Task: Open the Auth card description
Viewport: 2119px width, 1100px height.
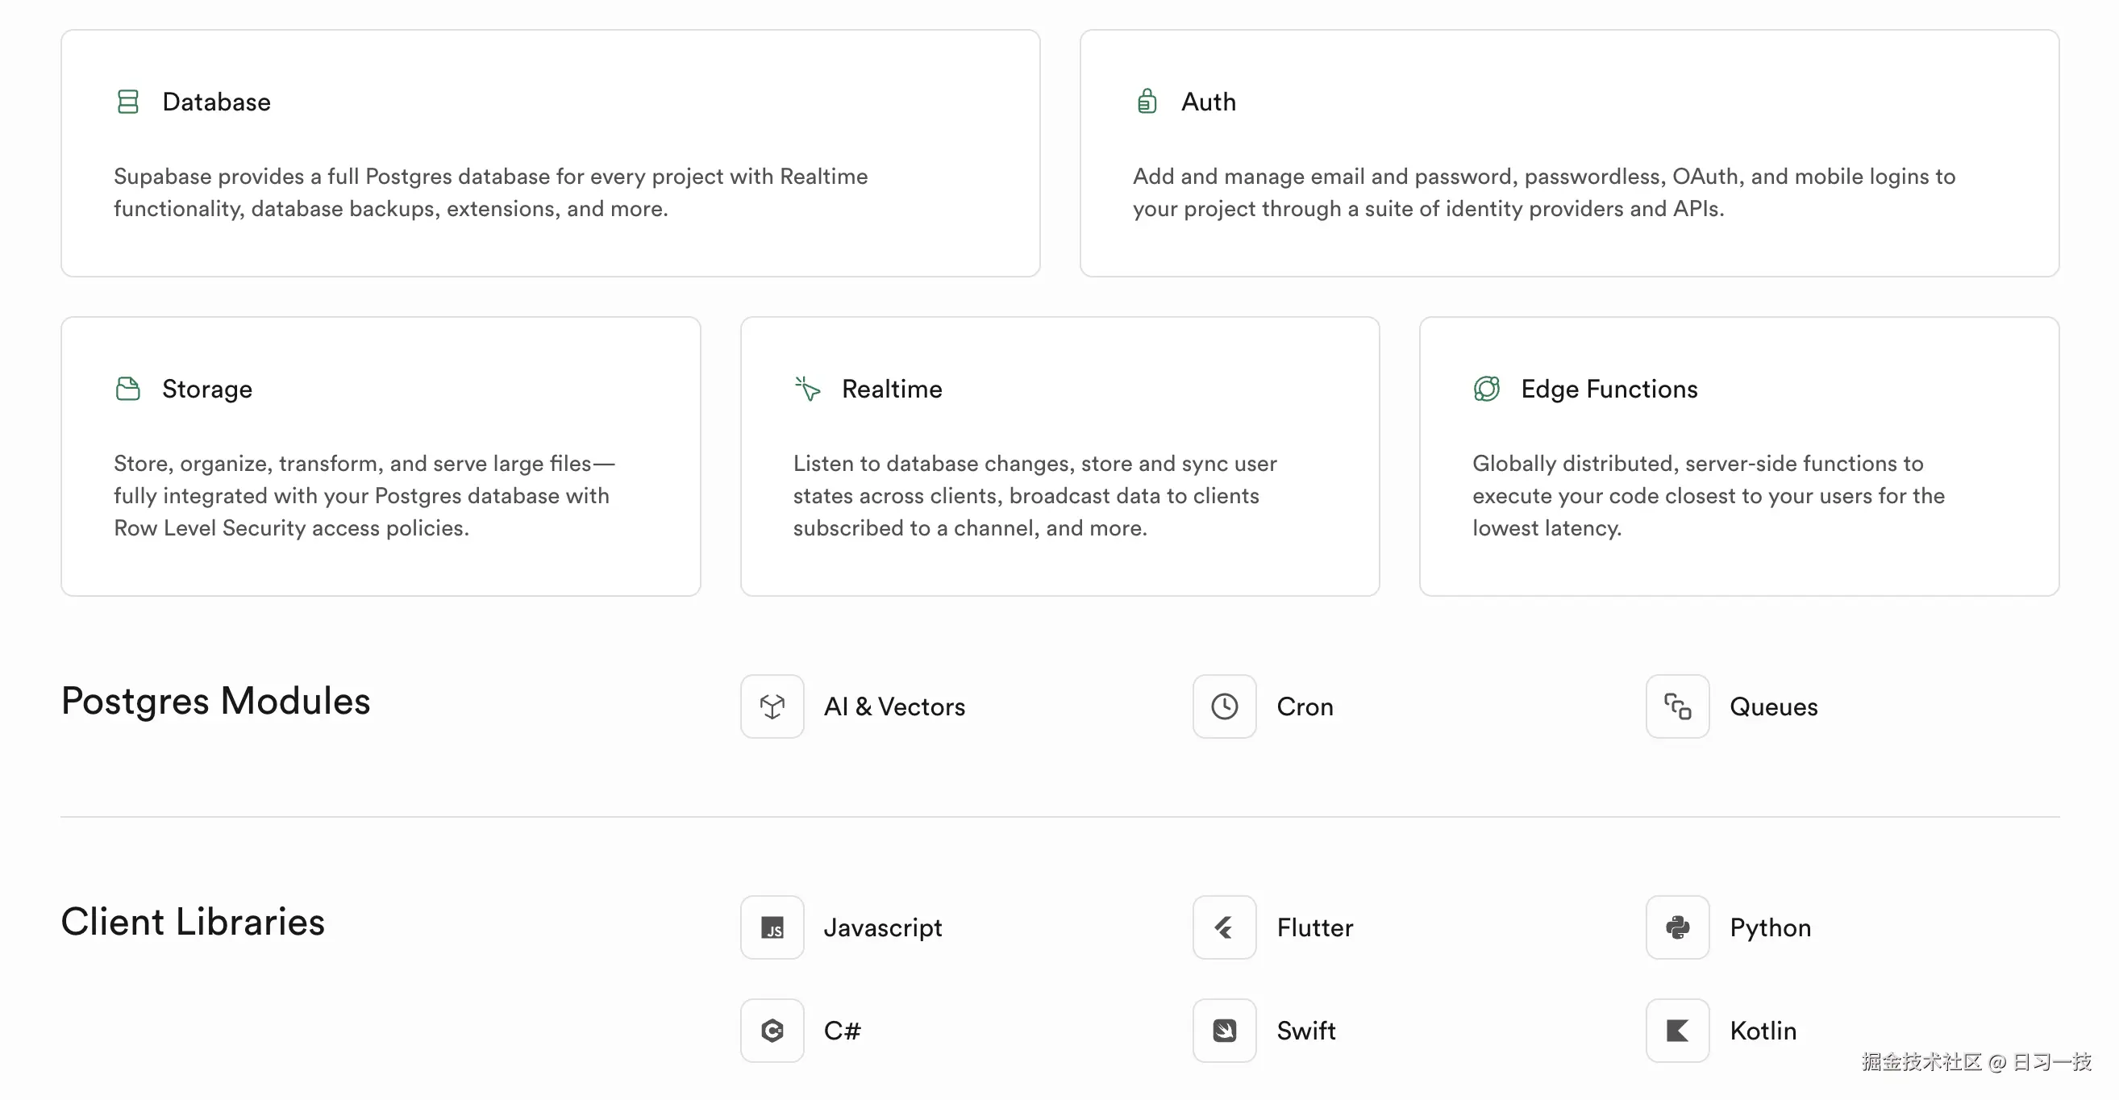Action: 1543,193
